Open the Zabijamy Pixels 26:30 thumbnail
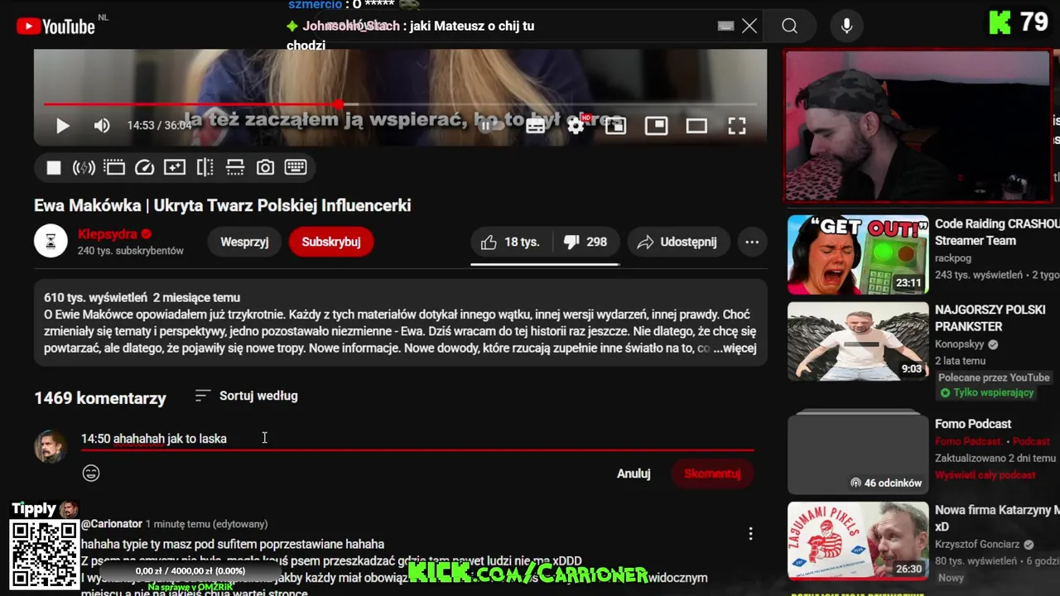1060x596 pixels. pyautogui.click(x=858, y=541)
